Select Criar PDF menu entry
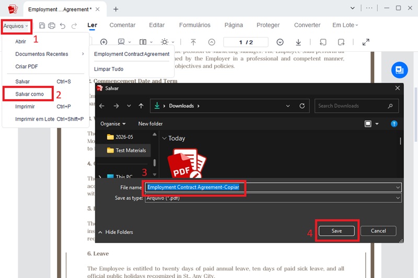This screenshot has height=278, width=418. tap(27, 67)
